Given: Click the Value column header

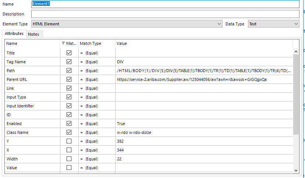Looking at the screenshot, I should click(203, 43).
